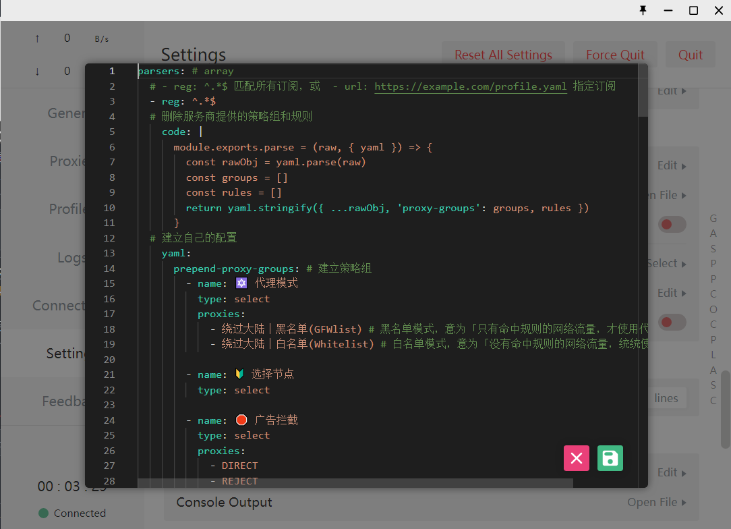Click the 'const rules = []' line
Image resolution: width=731 pixels, height=529 pixels.
(x=233, y=193)
